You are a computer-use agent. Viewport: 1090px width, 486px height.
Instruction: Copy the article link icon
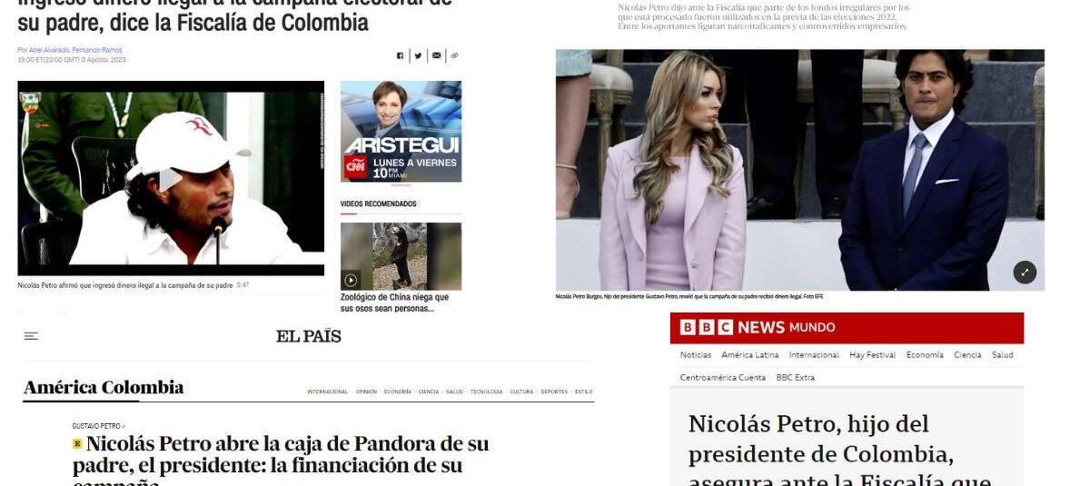click(x=455, y=55)
